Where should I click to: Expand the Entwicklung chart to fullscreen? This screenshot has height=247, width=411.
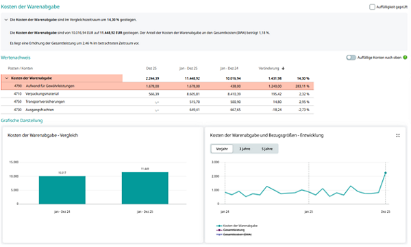[x=397, y=135]
